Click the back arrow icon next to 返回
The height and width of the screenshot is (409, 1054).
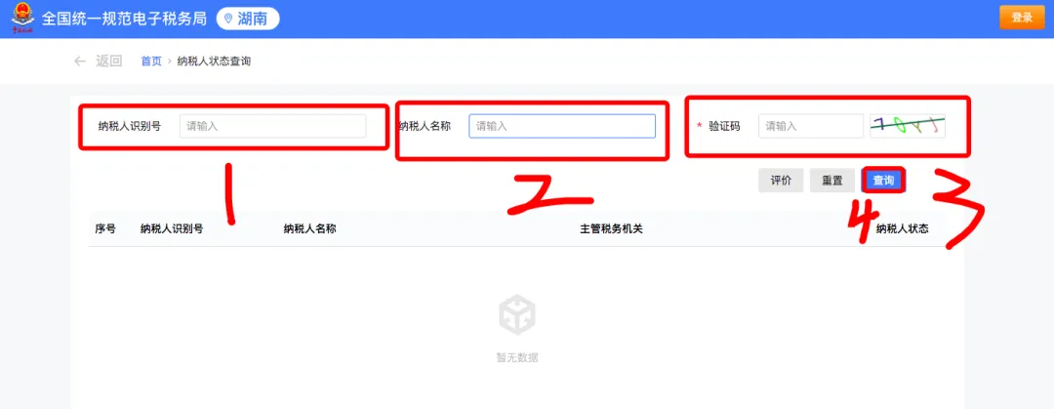[80, 61]
